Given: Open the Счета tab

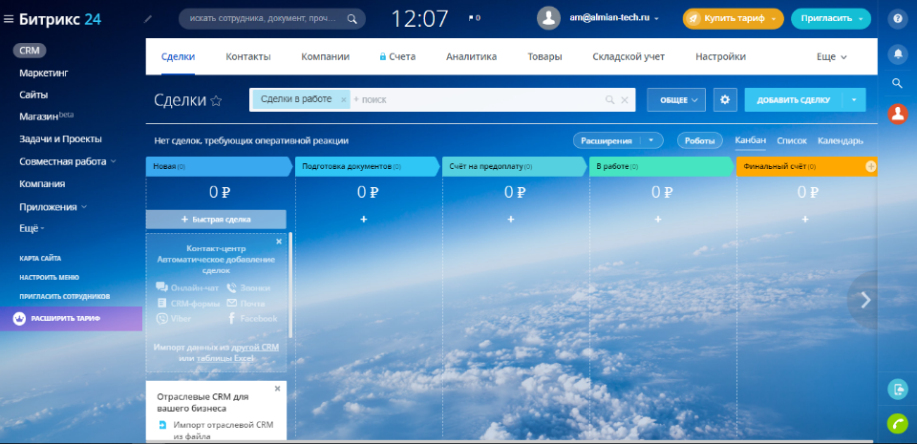Looking at the screenshot, I should click(x=397, y=57).
